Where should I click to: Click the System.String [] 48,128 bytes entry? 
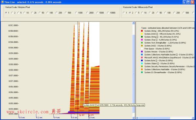[162, 37]
